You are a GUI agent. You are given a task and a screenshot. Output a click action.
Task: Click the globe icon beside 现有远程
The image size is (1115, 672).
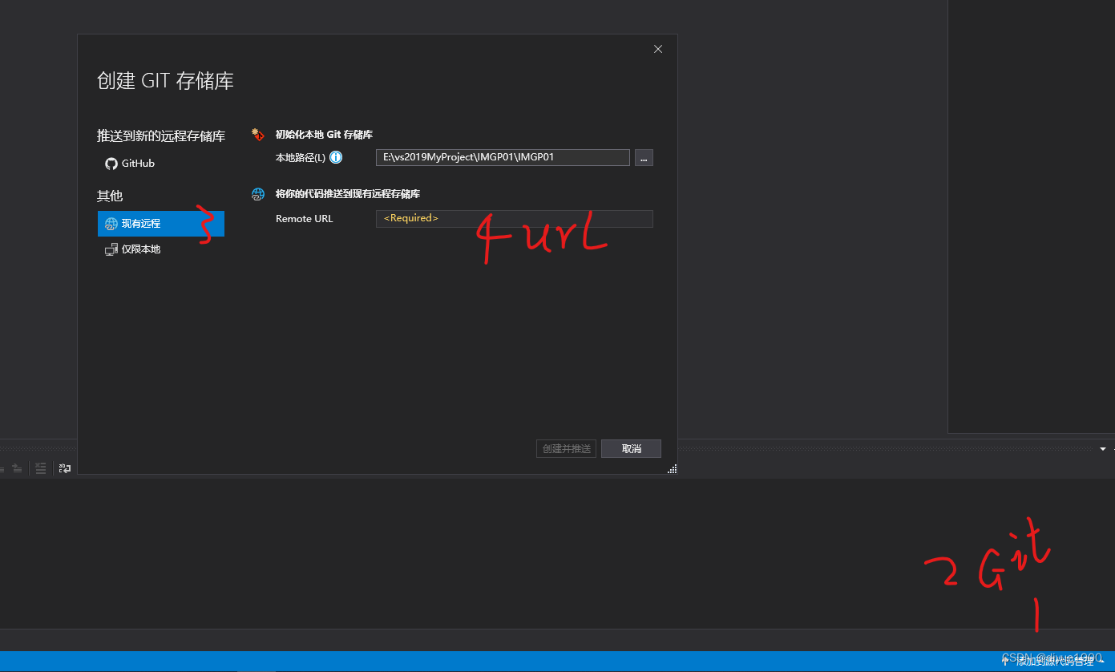click(111, 224)
